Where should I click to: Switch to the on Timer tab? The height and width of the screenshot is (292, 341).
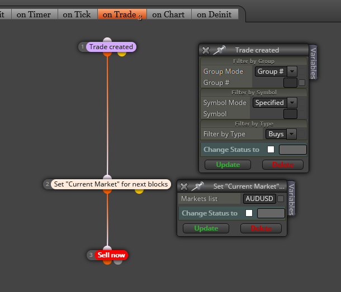point(34,15)
